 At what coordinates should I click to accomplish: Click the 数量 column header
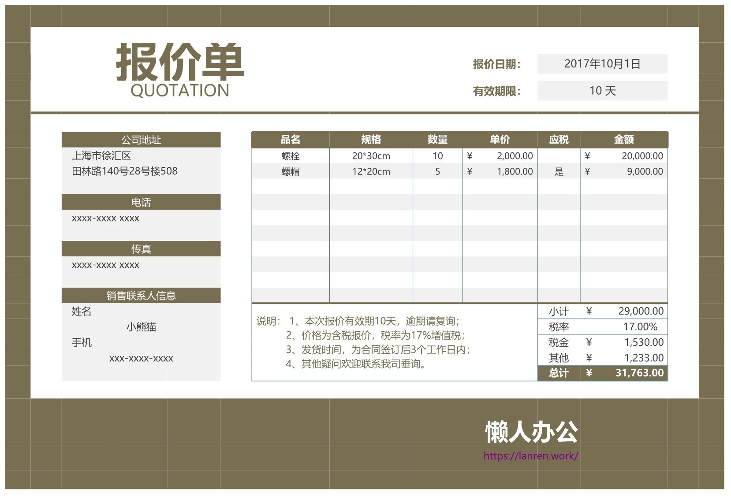[x=437, y=140]
